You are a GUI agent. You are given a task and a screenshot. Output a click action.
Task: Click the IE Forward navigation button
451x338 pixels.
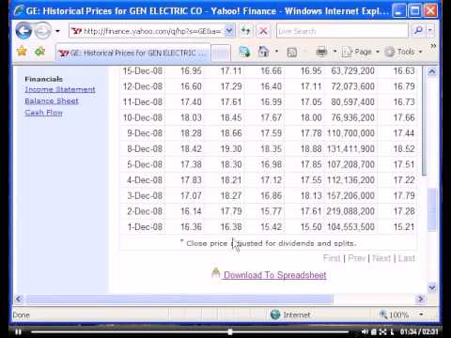click(42, 31)
